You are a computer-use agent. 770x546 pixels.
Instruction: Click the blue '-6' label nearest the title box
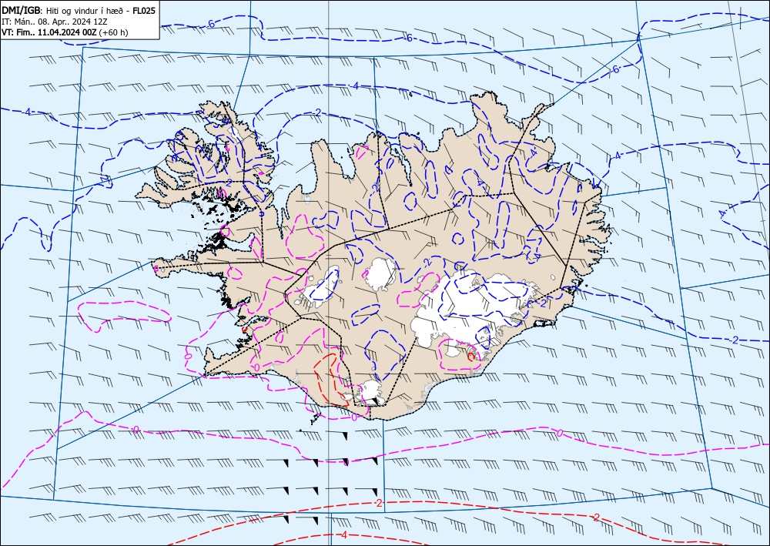pyautogui.click(x=211, y=24)
